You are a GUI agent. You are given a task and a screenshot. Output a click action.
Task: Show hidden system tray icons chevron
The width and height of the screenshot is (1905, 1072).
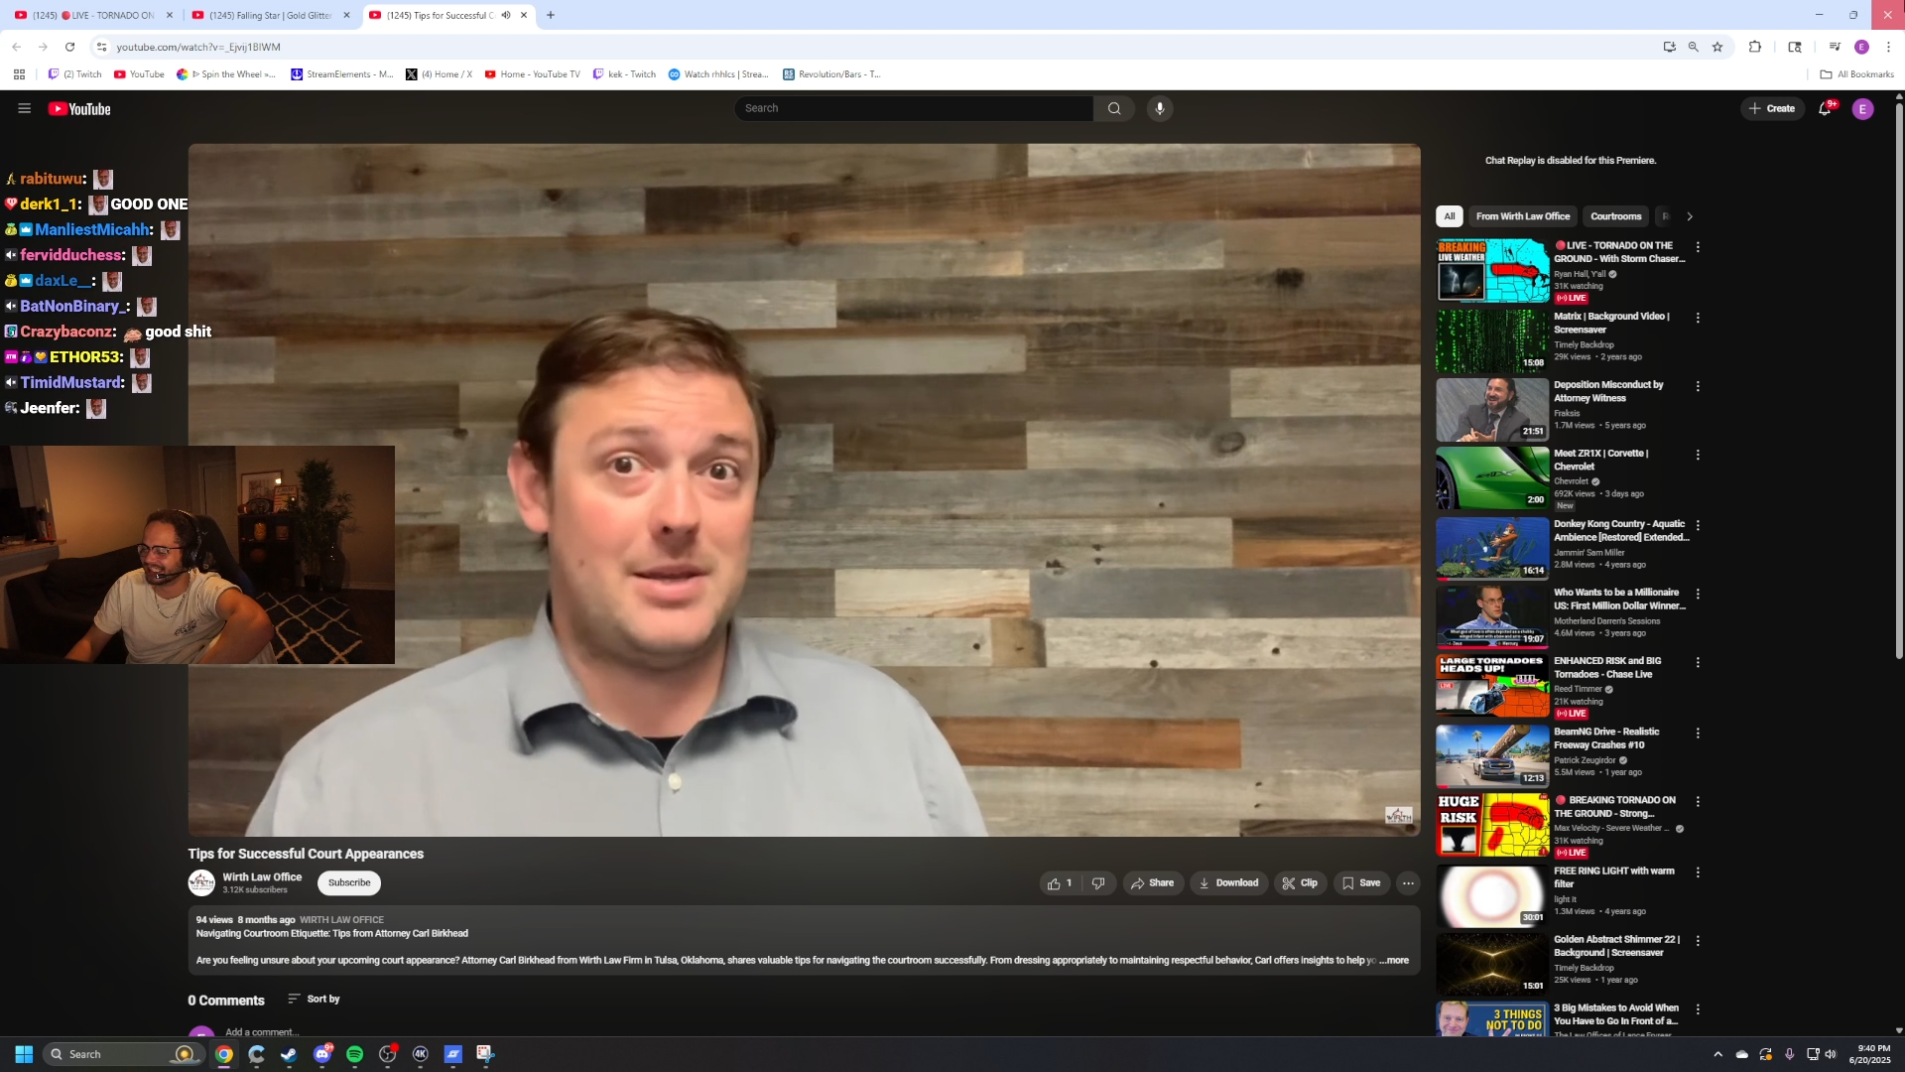[x=1717, y=1054]
